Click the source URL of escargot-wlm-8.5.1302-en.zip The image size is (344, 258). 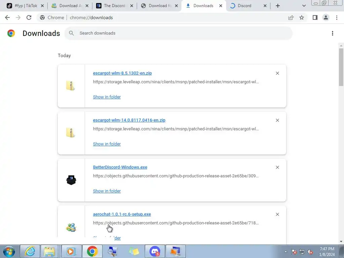pyautogui.click(x=176, y=82)
